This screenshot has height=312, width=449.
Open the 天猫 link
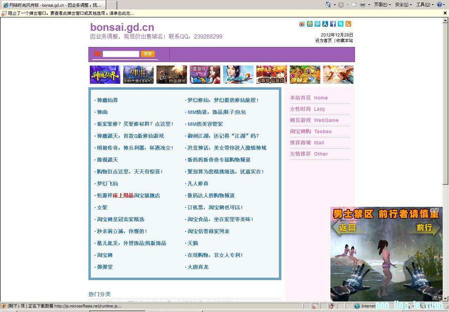coord(193,243)
